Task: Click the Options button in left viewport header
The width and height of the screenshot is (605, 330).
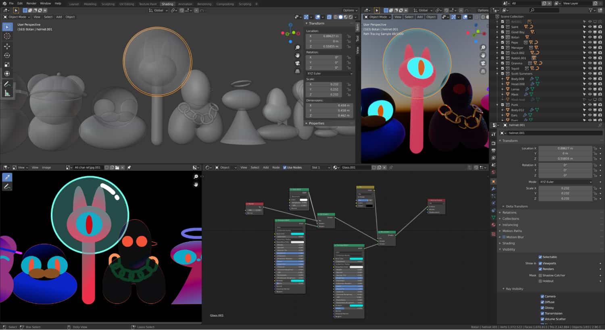Action: (x=350, y=10)
